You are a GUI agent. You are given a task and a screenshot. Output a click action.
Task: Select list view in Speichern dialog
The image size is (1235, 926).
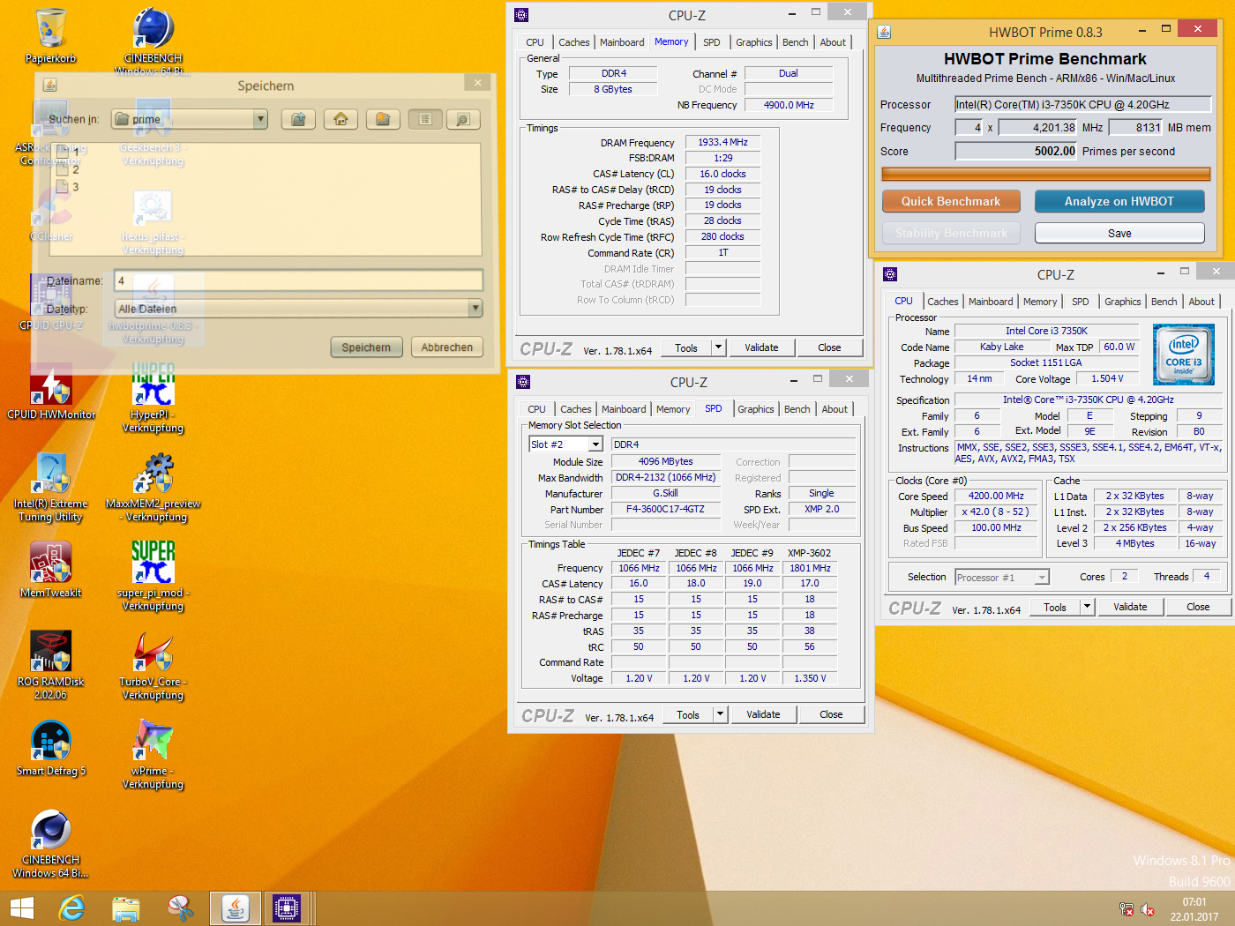coord(425,119)
